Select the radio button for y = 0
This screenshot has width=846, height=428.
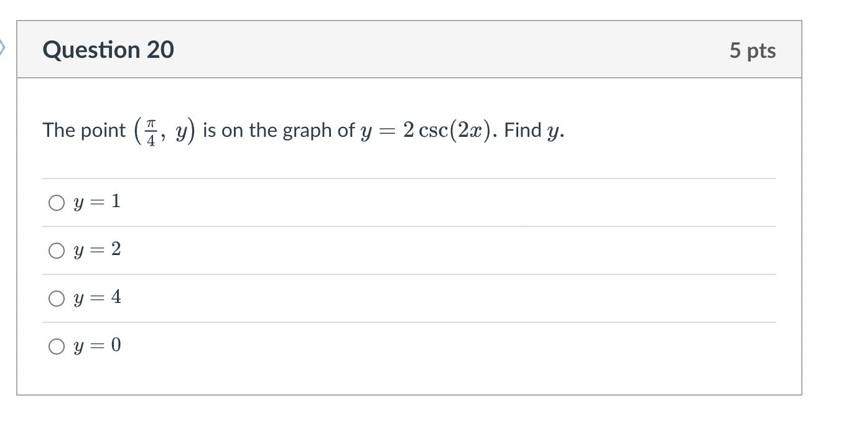coord(56,346)
